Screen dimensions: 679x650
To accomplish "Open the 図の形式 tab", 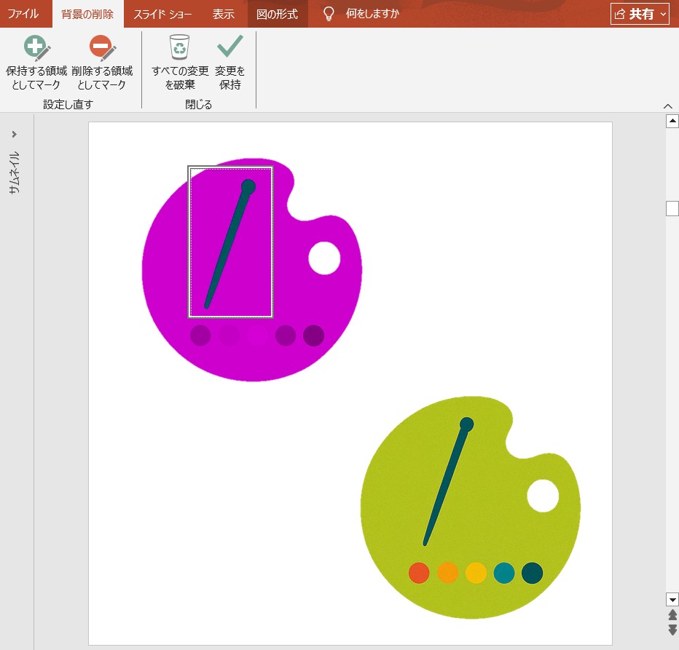I will pyautogui.click(x=277, y=14).
